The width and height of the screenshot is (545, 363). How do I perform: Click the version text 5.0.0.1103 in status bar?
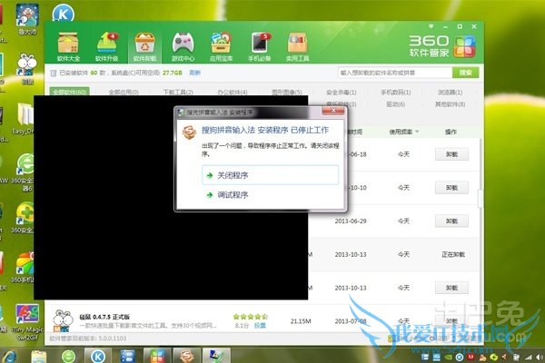pyautogui.click(x=113, y=338)
